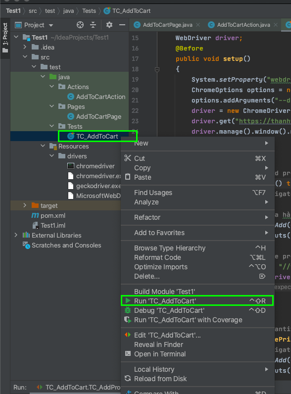This screenshot has width=291, height=394.
Task: Choose Debug 'TC_AddToCart'
Action: coord(197,310)
